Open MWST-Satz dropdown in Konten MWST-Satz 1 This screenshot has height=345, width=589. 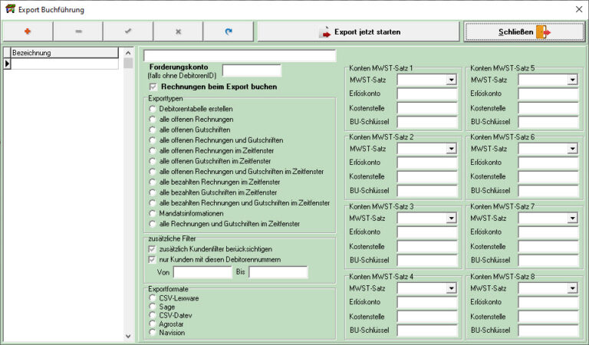click(451, 80)
